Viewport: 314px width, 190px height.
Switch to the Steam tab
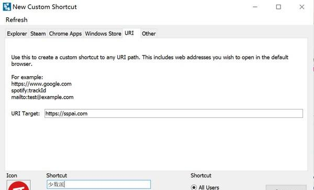click(x=38, y=33)
